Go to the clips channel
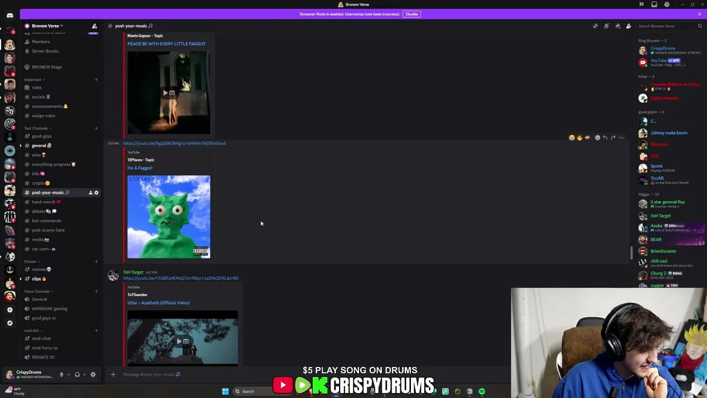707x398 pixels. (x=61, y=279)
